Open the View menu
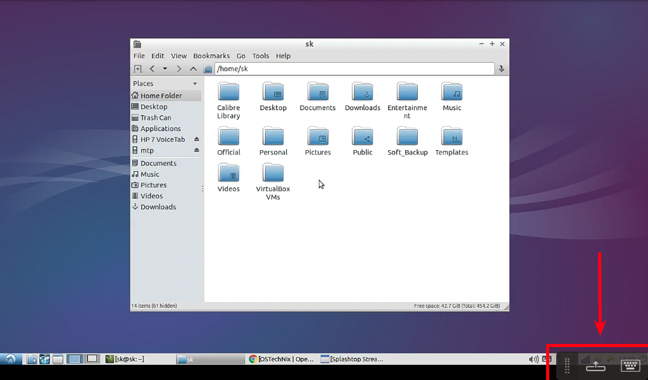This screenshot has width=648, height=380. click(178, 56)
